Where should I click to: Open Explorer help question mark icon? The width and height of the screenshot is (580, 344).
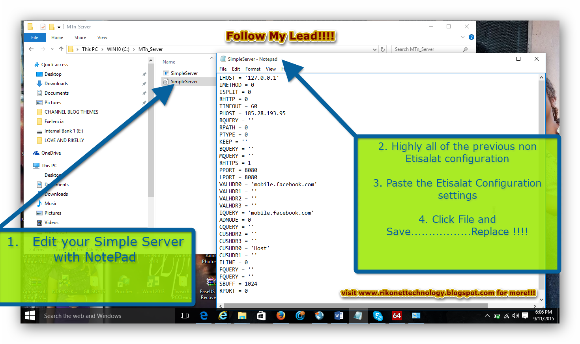(x=471, y=37)
